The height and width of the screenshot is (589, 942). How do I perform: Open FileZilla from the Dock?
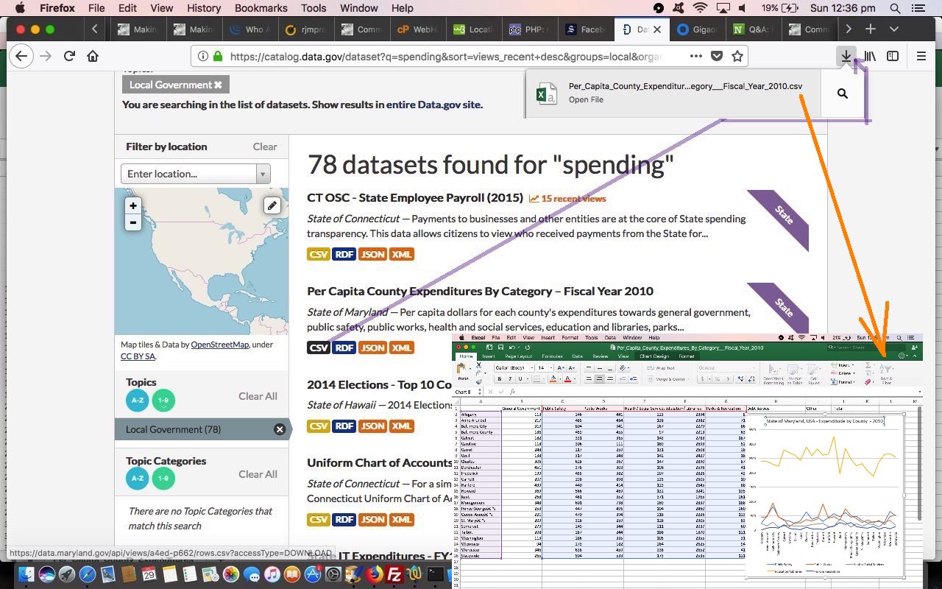pyautogui.click(x=394, y=574)
